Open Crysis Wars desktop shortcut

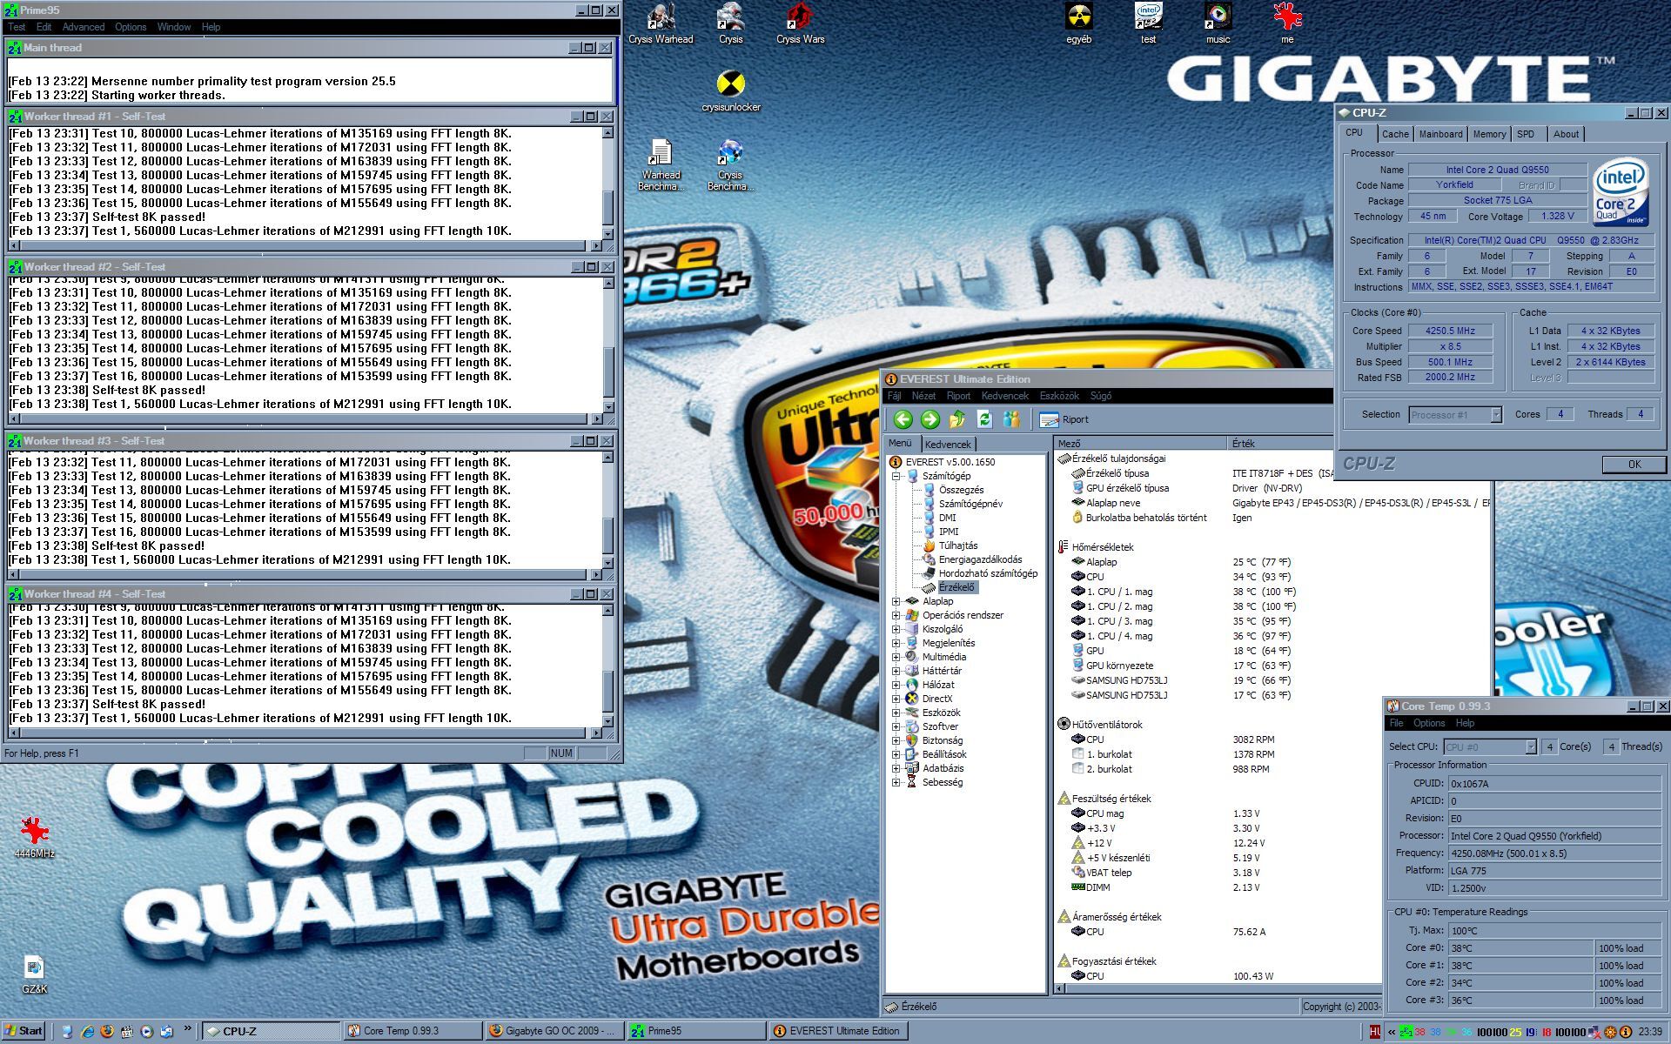pos(800,23)
